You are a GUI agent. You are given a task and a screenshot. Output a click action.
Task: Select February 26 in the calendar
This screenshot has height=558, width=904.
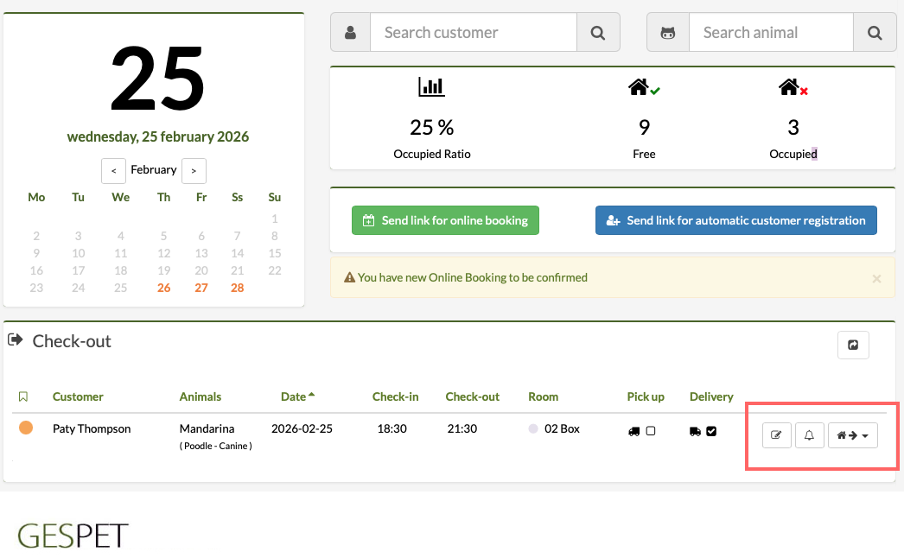(163, 288)
